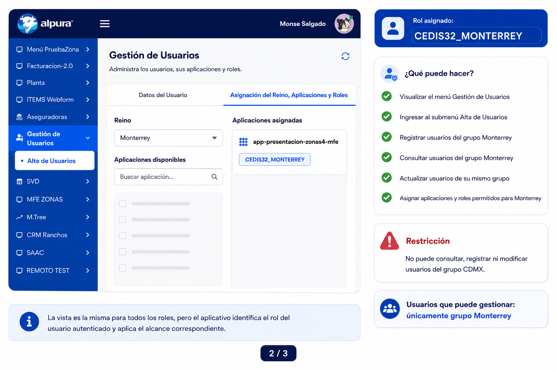The width and height of the screenshot is (557, 371).
Task: Open the Alta de Usuarios submenu item
Action: (x=55, y=161)
